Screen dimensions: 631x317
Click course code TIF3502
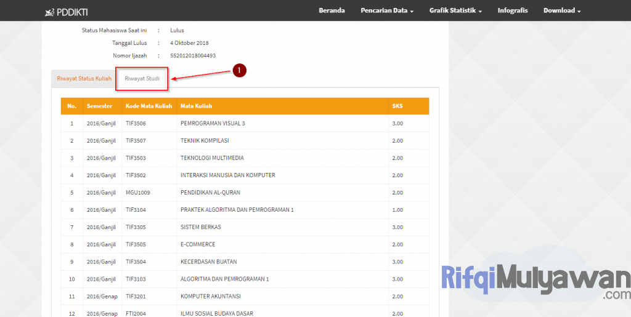pyautogui.click(x=136, y=175)
